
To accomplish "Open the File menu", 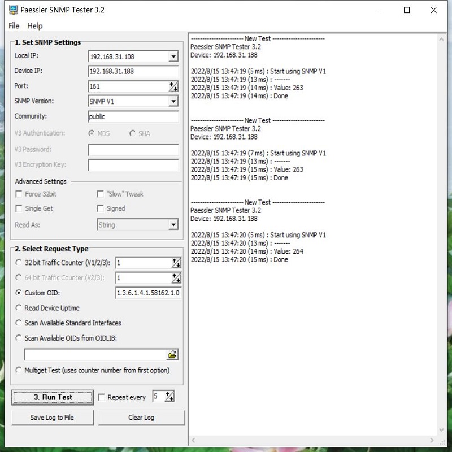I will (x=14, y=25).
